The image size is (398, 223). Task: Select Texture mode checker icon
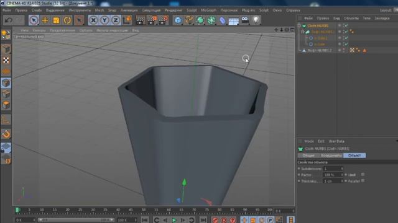6,60
